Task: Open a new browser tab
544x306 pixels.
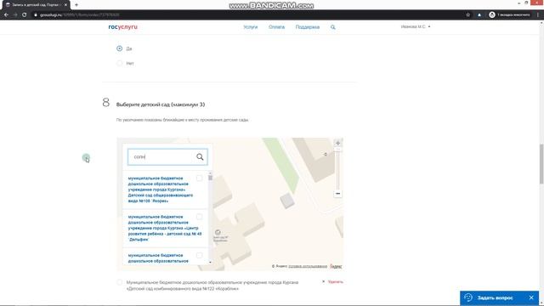Action: 76,5
